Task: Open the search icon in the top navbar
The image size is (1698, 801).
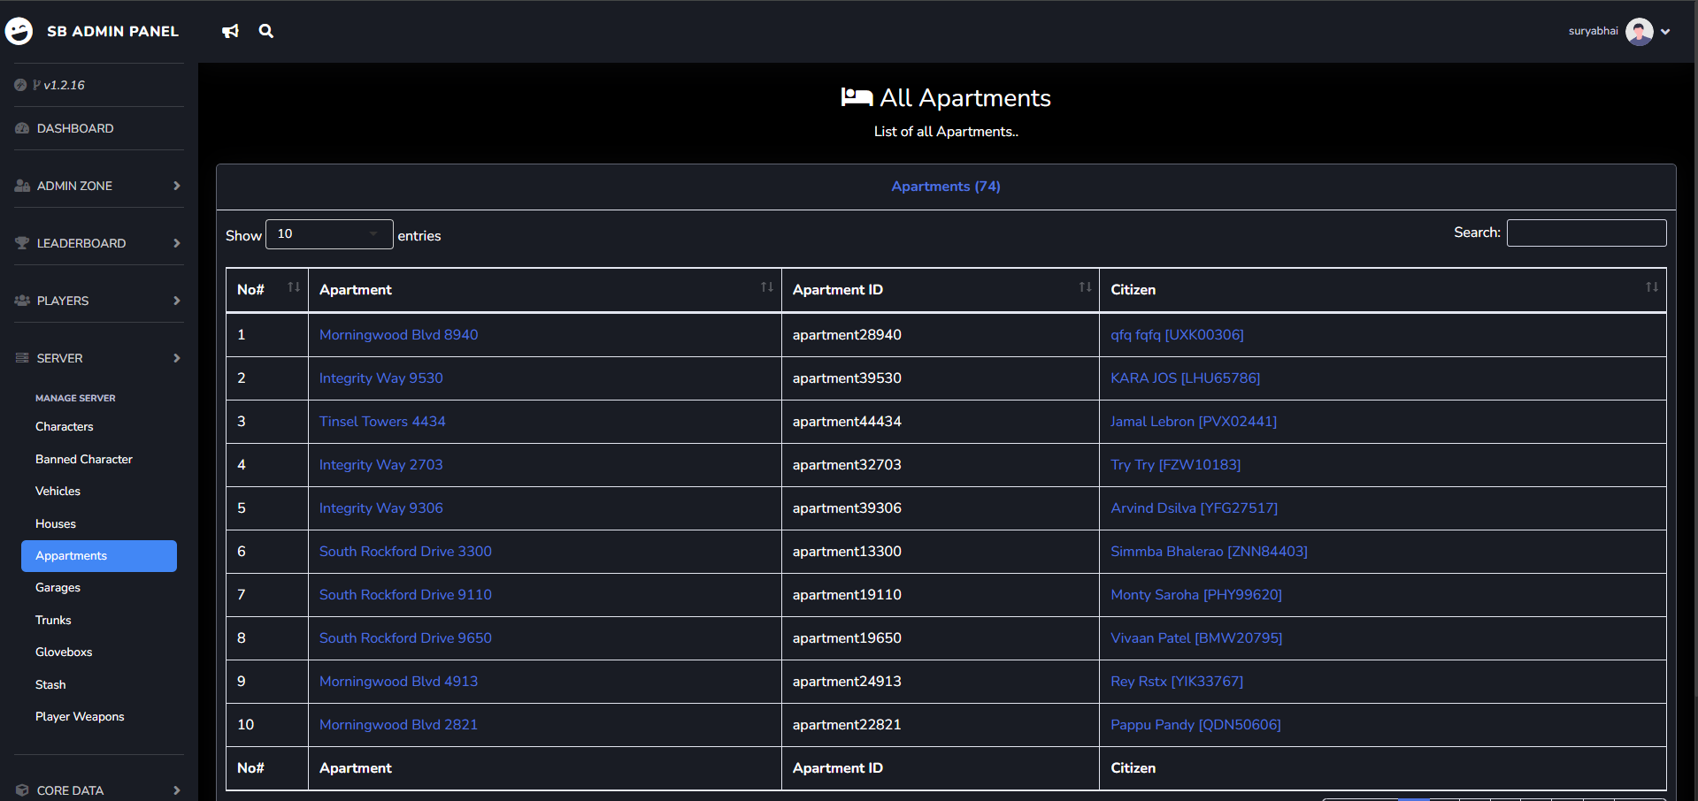Action: (x=265, y=31)
